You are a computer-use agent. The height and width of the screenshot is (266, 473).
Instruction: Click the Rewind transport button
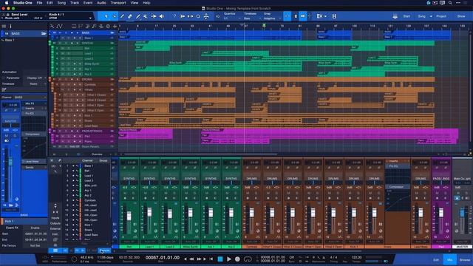click(191, 259)
